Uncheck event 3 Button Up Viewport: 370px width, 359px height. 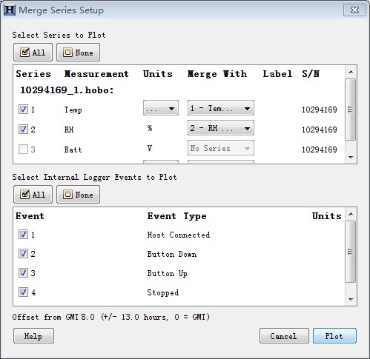coord(23,273)
